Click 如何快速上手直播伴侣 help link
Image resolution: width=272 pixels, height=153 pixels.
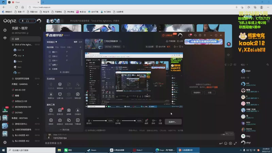(96, 131)
